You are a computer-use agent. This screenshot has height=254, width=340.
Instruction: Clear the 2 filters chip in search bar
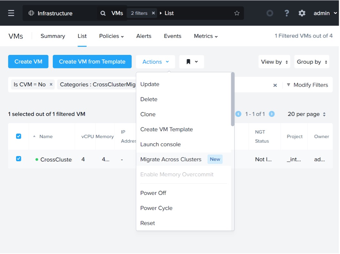(x=153, y=13)
